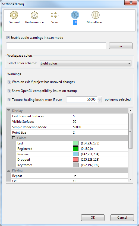Collapse the Colors subgroup

14,138
